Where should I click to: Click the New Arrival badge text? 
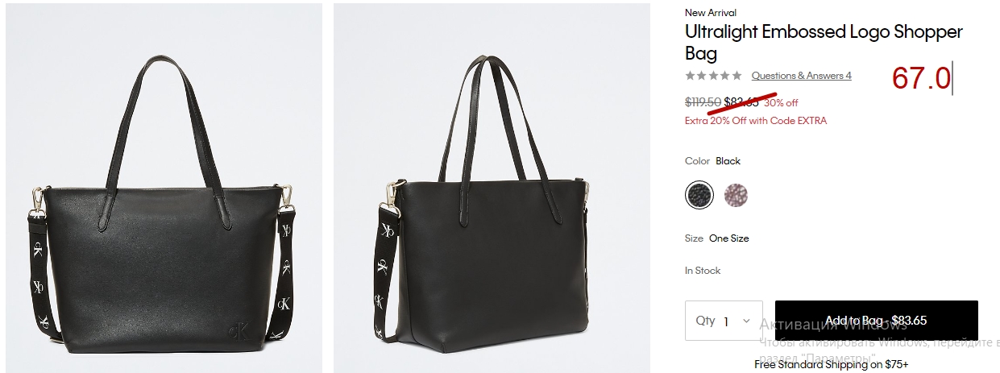point(711,12)
